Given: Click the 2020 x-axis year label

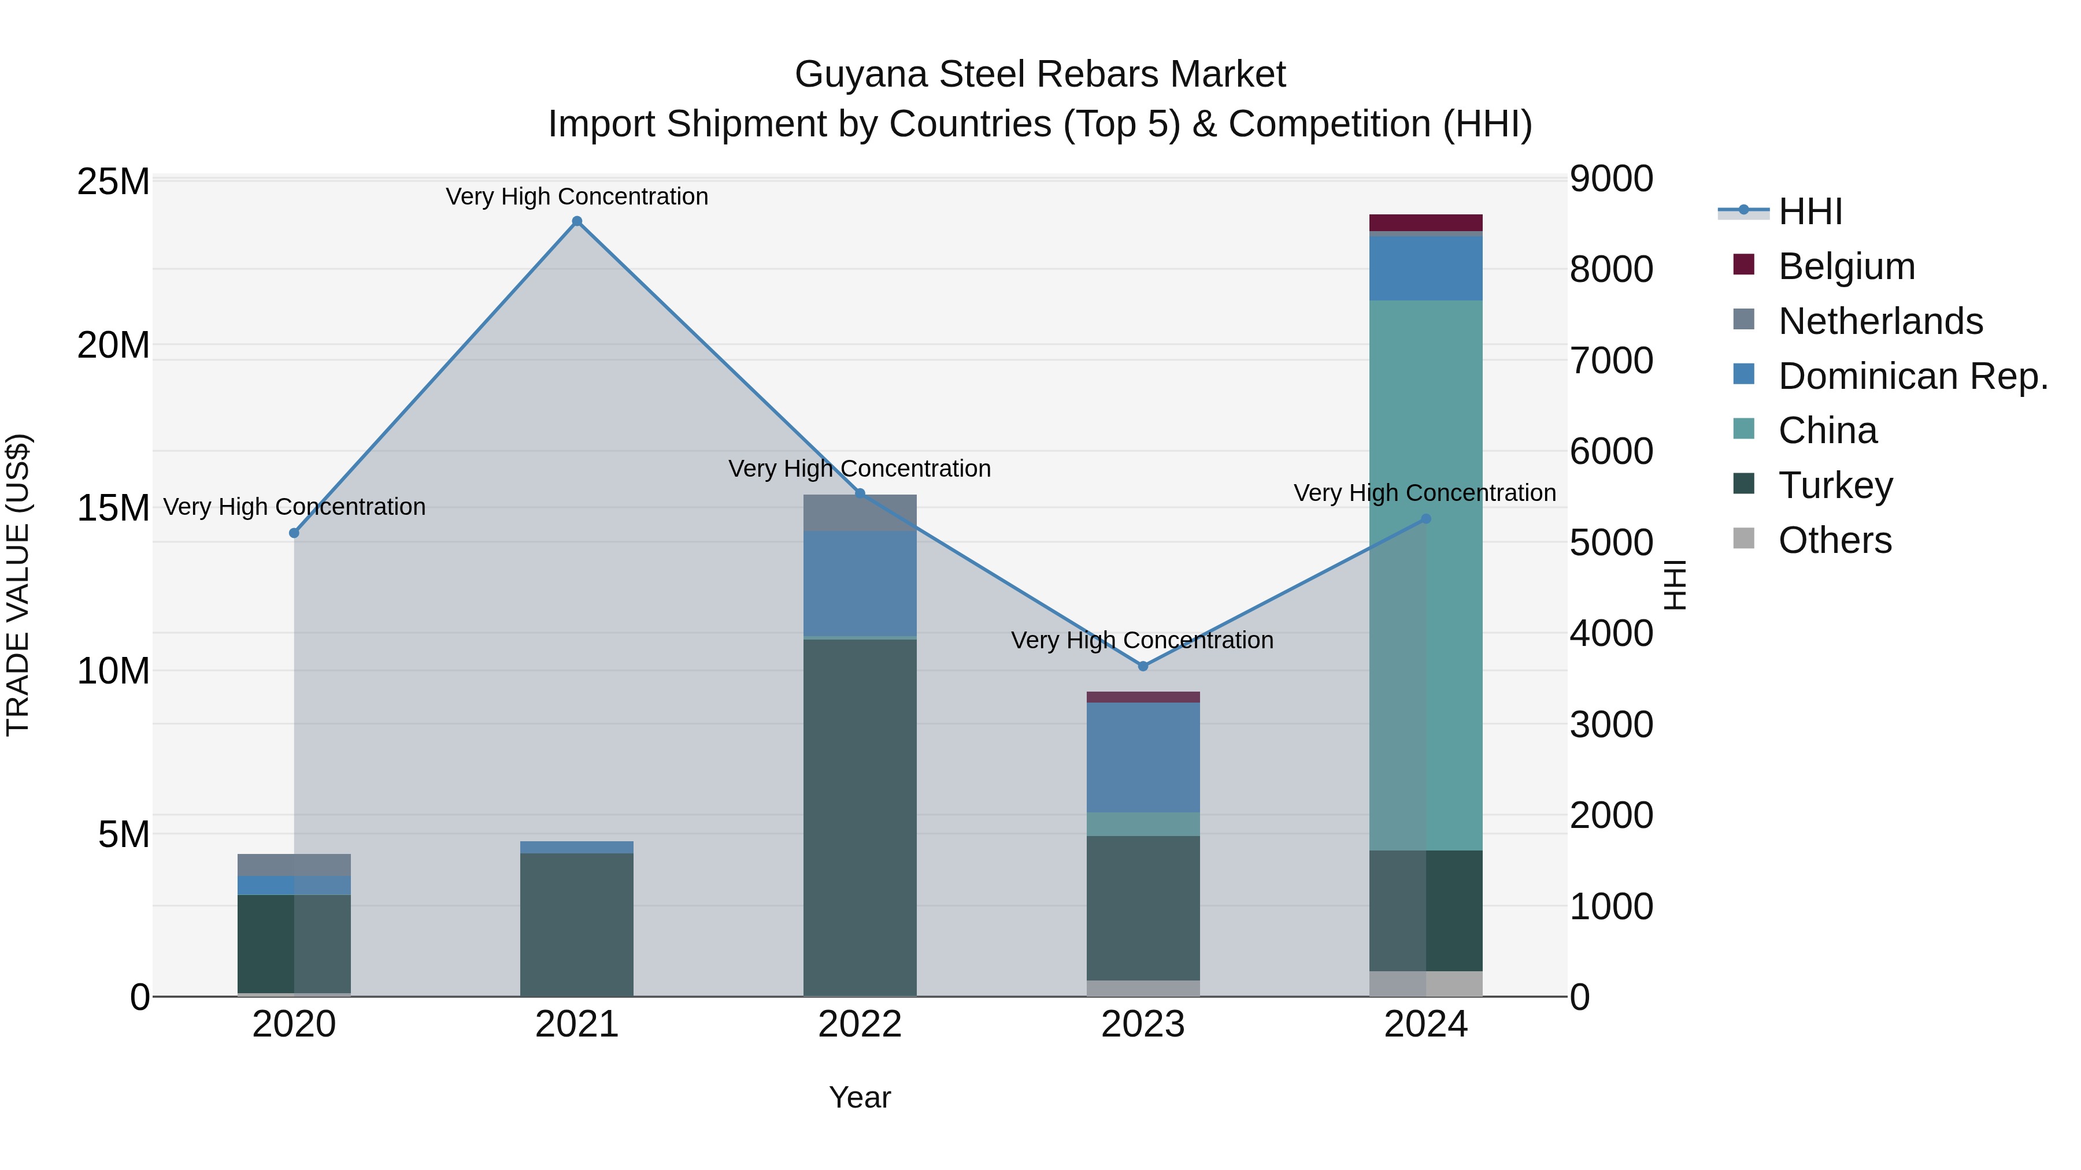Looking at the screenshot, I should pos(294,1024).
